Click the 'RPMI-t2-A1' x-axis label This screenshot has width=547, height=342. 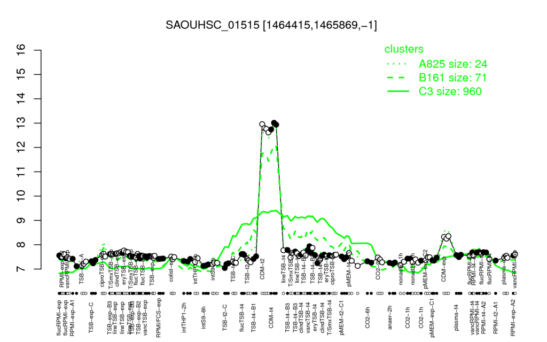pyautogui.click(x=496, y=317)
